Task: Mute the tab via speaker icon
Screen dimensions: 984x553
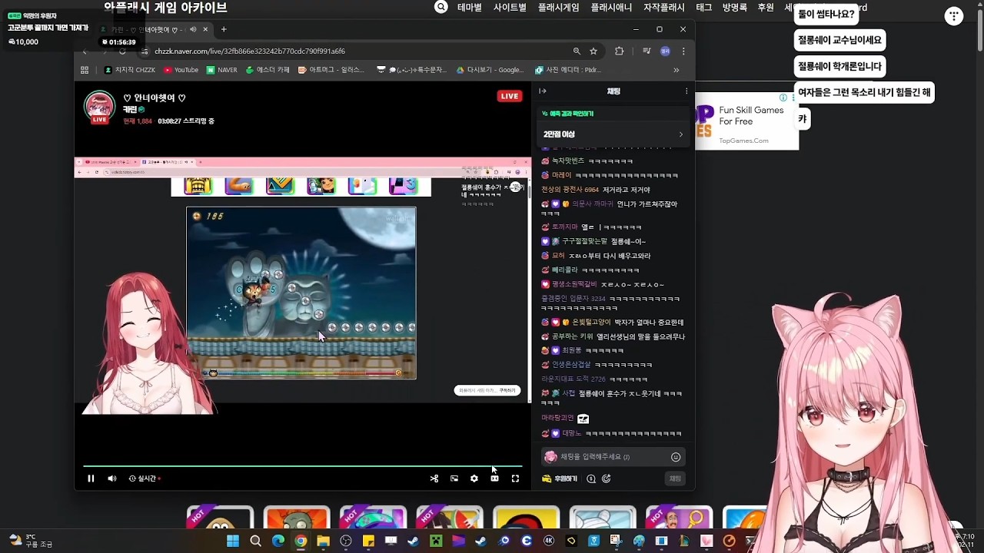Action: (x=193, y=29)
